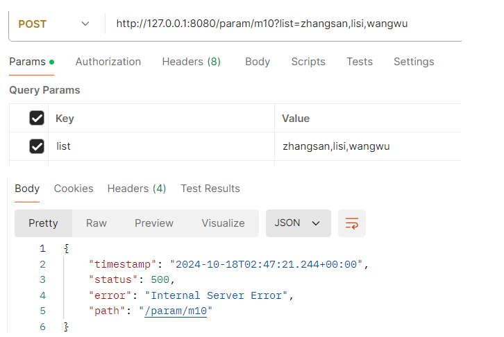Open the /param/m10 path link
504x337 pixels.
(176, 311)
